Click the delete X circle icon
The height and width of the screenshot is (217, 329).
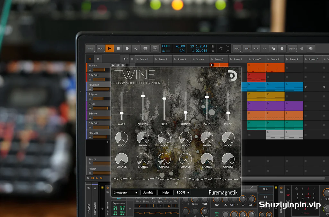[x=282, y=48]
